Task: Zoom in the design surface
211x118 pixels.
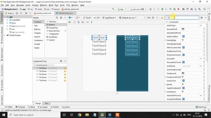Action: [x=153, y=18]
